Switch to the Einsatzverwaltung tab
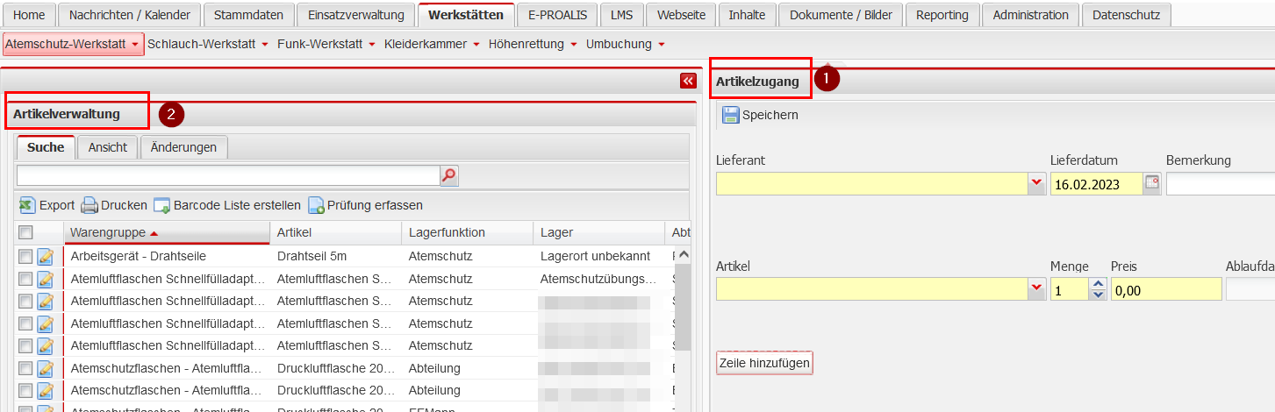Viewport: 1275px width, 412px height. [355, 15]
